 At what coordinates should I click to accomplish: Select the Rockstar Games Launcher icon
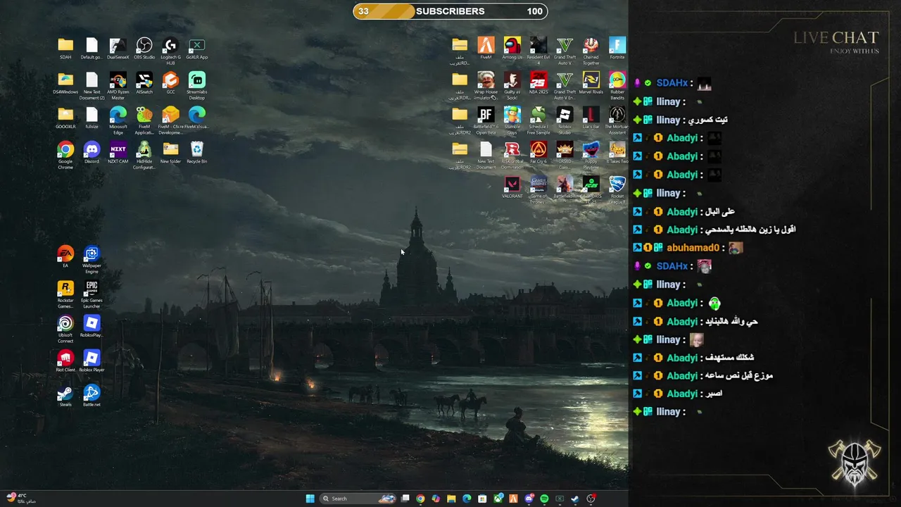(65, 294)
